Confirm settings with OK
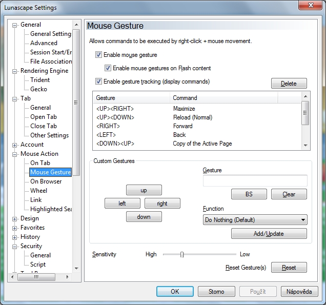Viewport: 326px width, 305px height. coord(175,292)
